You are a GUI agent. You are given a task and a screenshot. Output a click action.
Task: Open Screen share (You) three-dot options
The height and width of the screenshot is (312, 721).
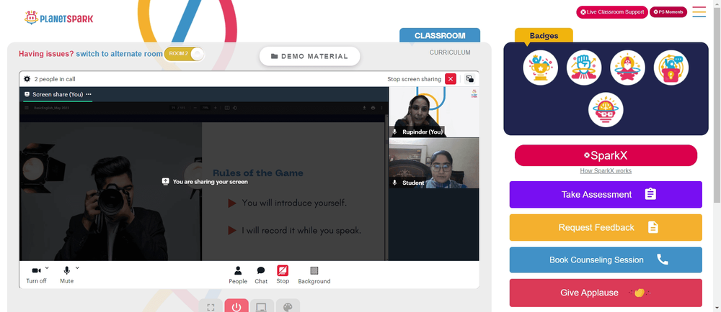pos(89,94)
